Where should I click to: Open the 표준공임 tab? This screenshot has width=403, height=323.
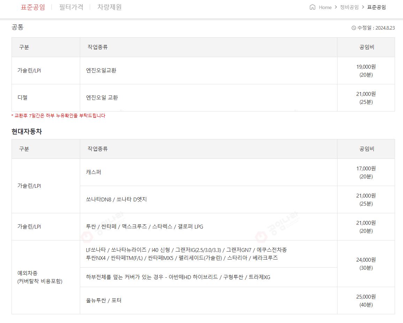tap(33, 7)
